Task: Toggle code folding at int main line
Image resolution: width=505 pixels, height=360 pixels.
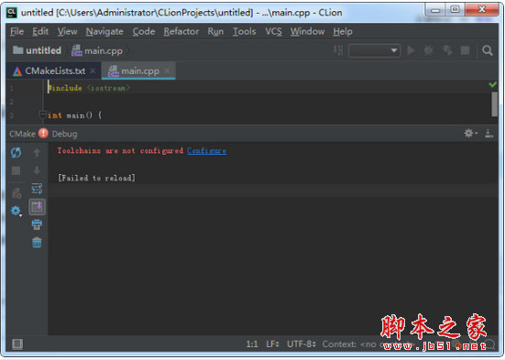Action: tap(42, 115)
